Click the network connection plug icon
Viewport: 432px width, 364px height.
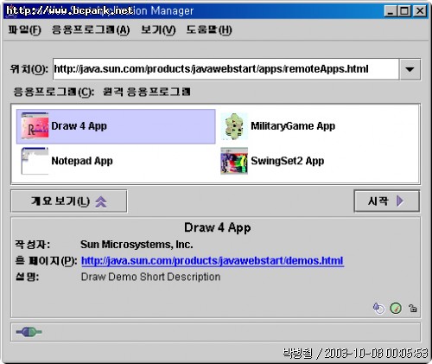[x=29, y=332]
